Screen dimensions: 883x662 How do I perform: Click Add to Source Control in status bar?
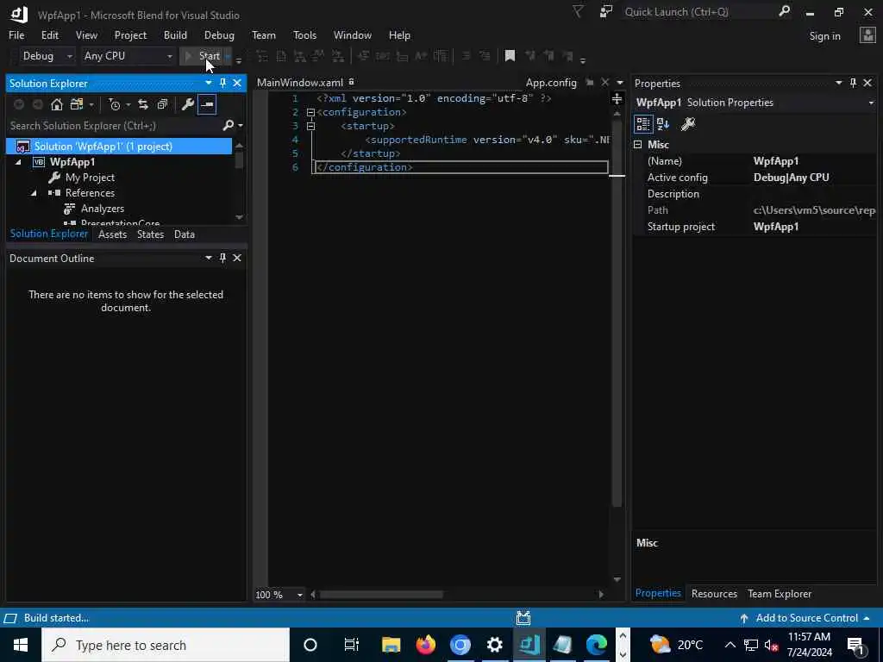pos(805,618)
